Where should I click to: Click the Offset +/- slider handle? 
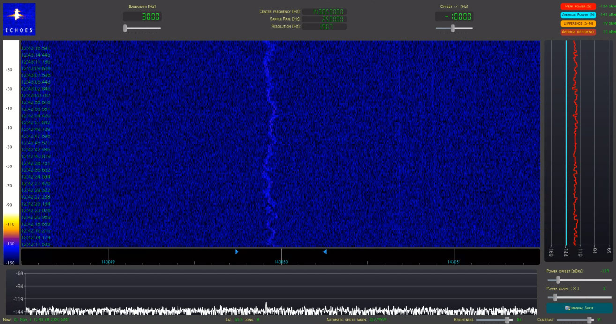[453, 29]
